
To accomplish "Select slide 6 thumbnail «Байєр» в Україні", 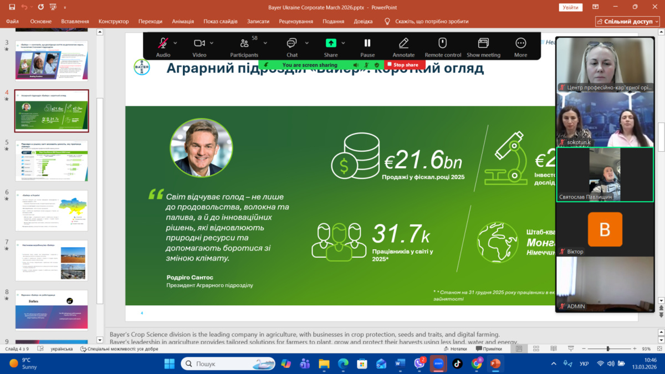I will [52, 211].
